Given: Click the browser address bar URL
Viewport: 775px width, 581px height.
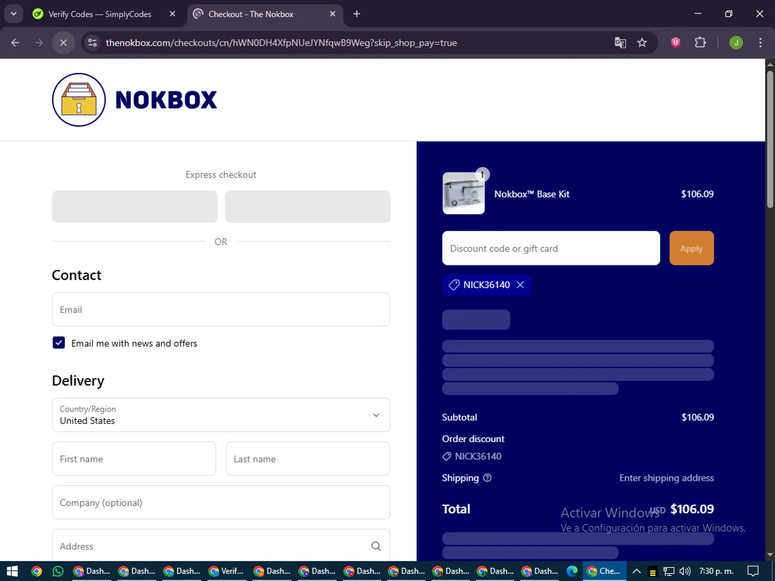Looking at the screenshot, I should tap(281, 43).
